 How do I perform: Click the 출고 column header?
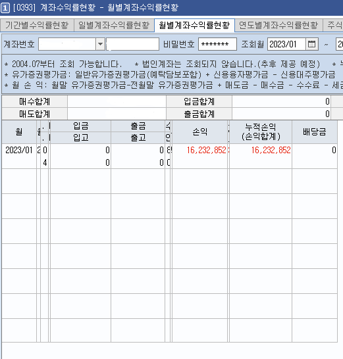138,137
